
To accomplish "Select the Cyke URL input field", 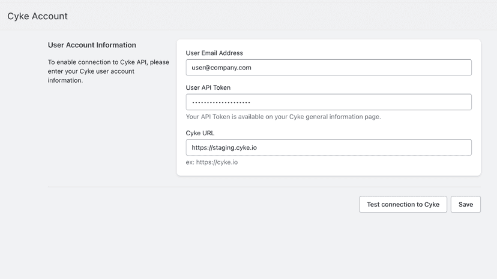I will [329, 147].
